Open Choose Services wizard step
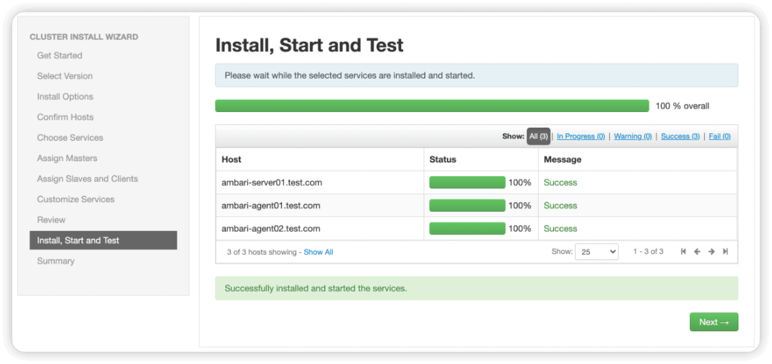This screenshot has height=364, width=772. click(70, 137)
